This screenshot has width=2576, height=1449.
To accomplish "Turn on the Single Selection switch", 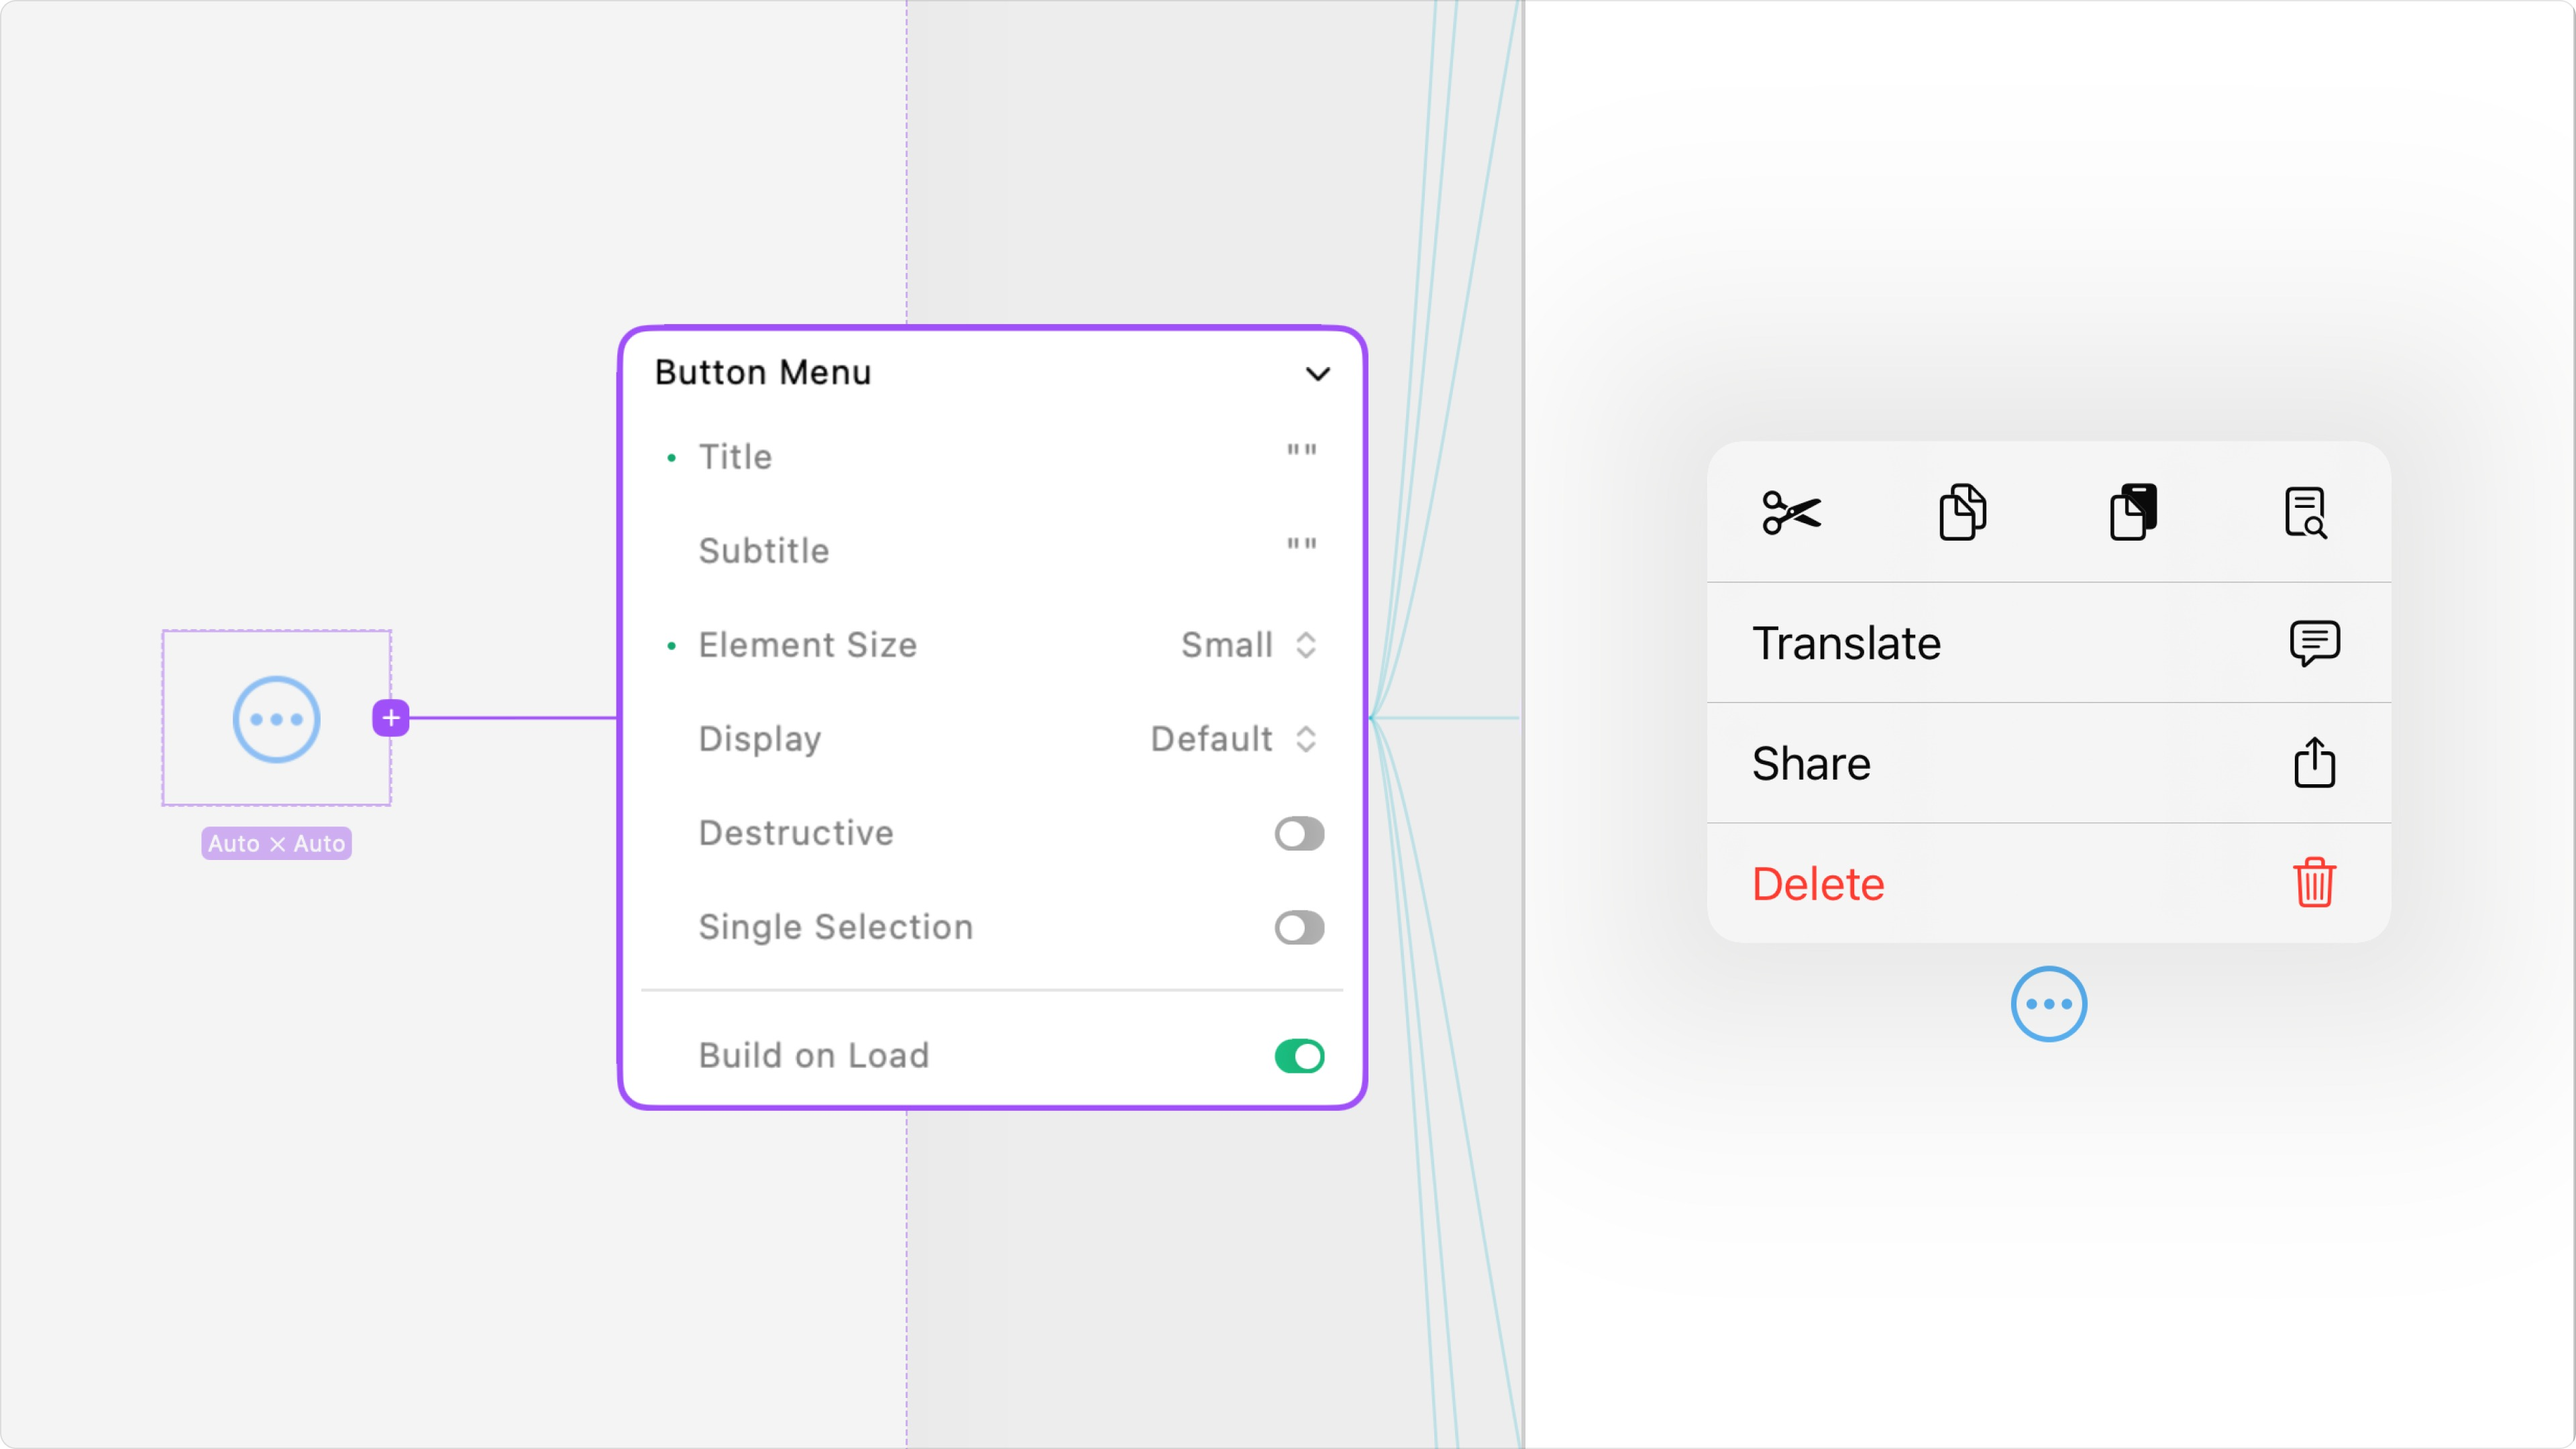I will coord(1299,927).
